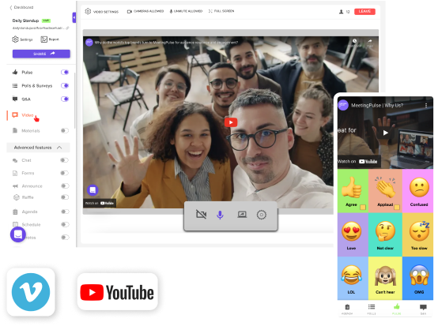The image size is (438, 326).
Task: Click the Forms document icon
Action: (15, 173)
